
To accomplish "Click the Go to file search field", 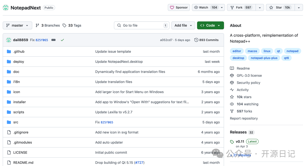I will click(x=141, y=25).
